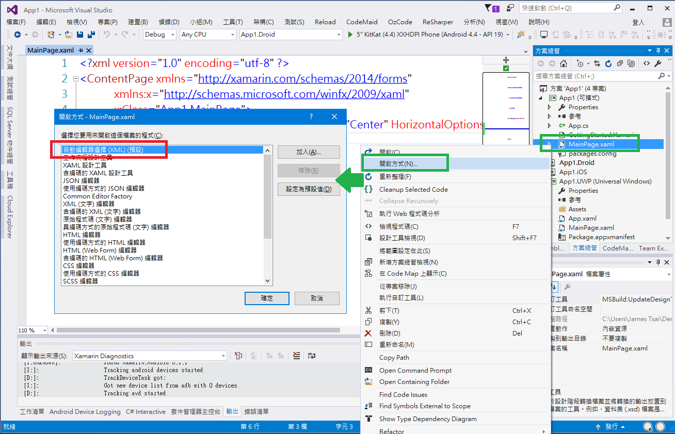Screen dimensions: 675x434
Task: Click the Home icon in Solution Explorer toolbar
Action: [x=564, y=63]
